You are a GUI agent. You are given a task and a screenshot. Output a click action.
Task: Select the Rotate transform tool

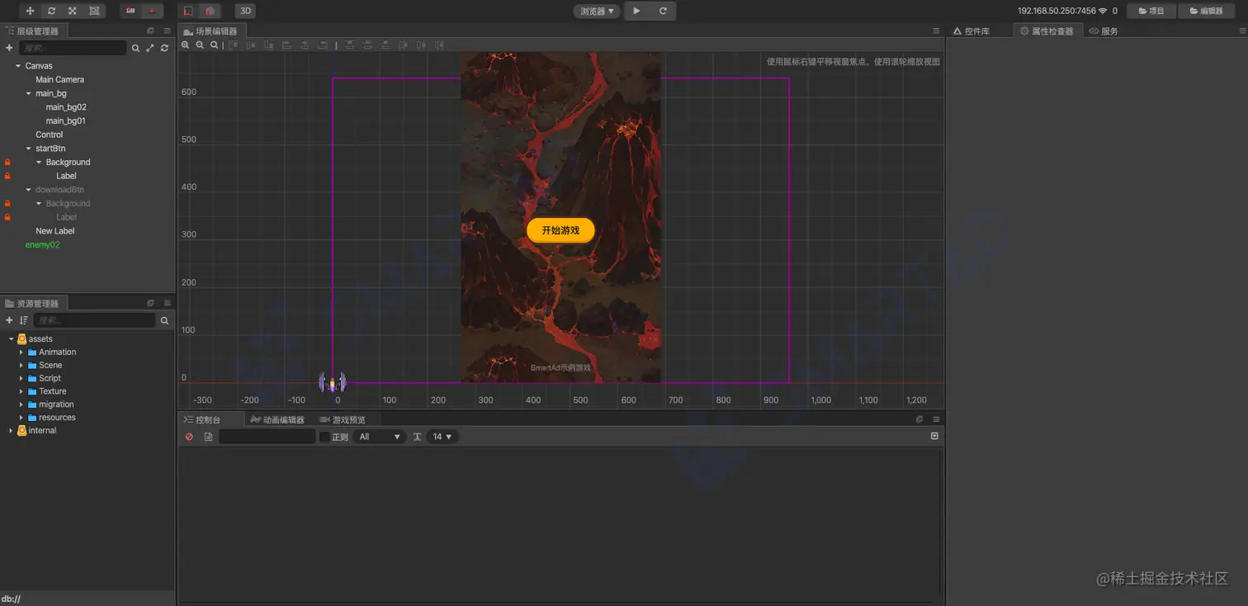tap(52, 11)
